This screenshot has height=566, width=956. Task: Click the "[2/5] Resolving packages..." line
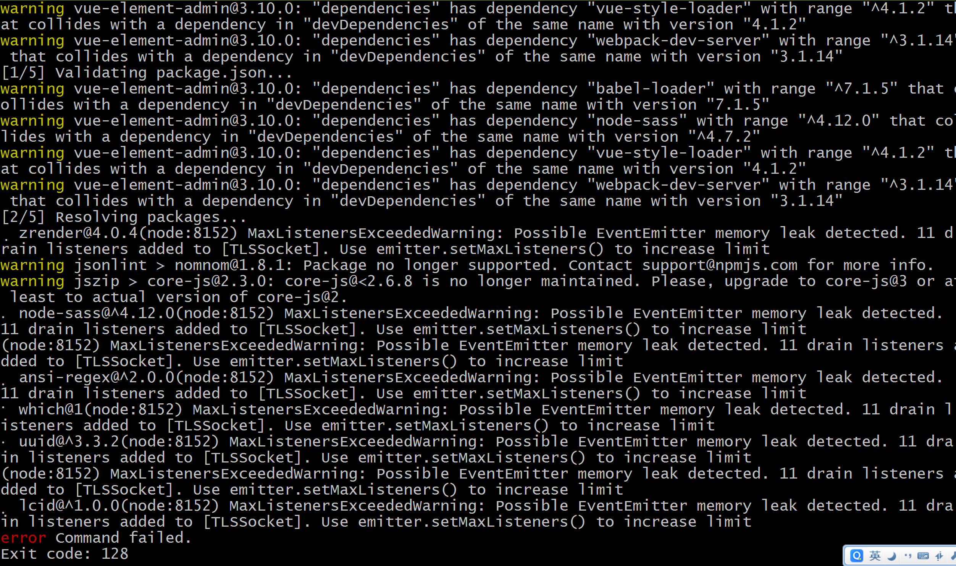(x=124, y=217)
